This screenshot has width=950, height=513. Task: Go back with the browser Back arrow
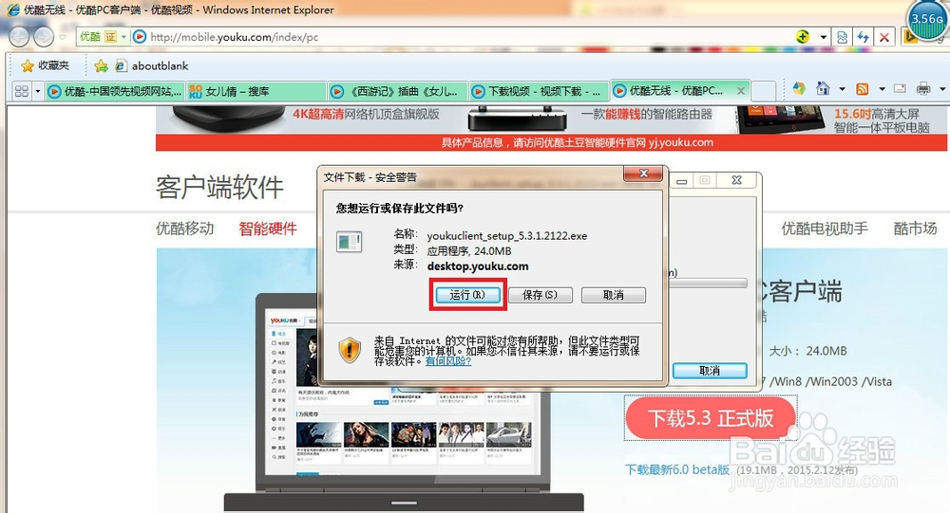19,37
